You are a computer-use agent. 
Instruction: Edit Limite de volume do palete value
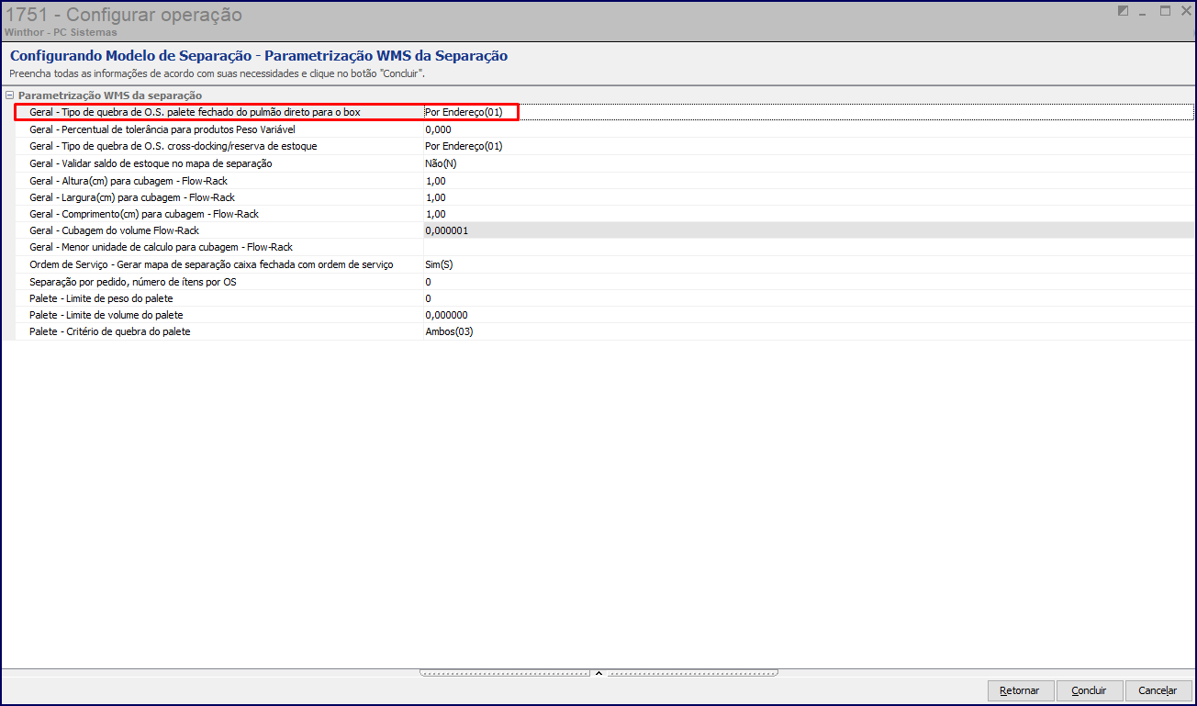click(x=809, y=315)
